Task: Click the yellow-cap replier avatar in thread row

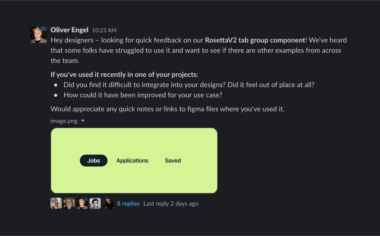Action: click(82, 204)
